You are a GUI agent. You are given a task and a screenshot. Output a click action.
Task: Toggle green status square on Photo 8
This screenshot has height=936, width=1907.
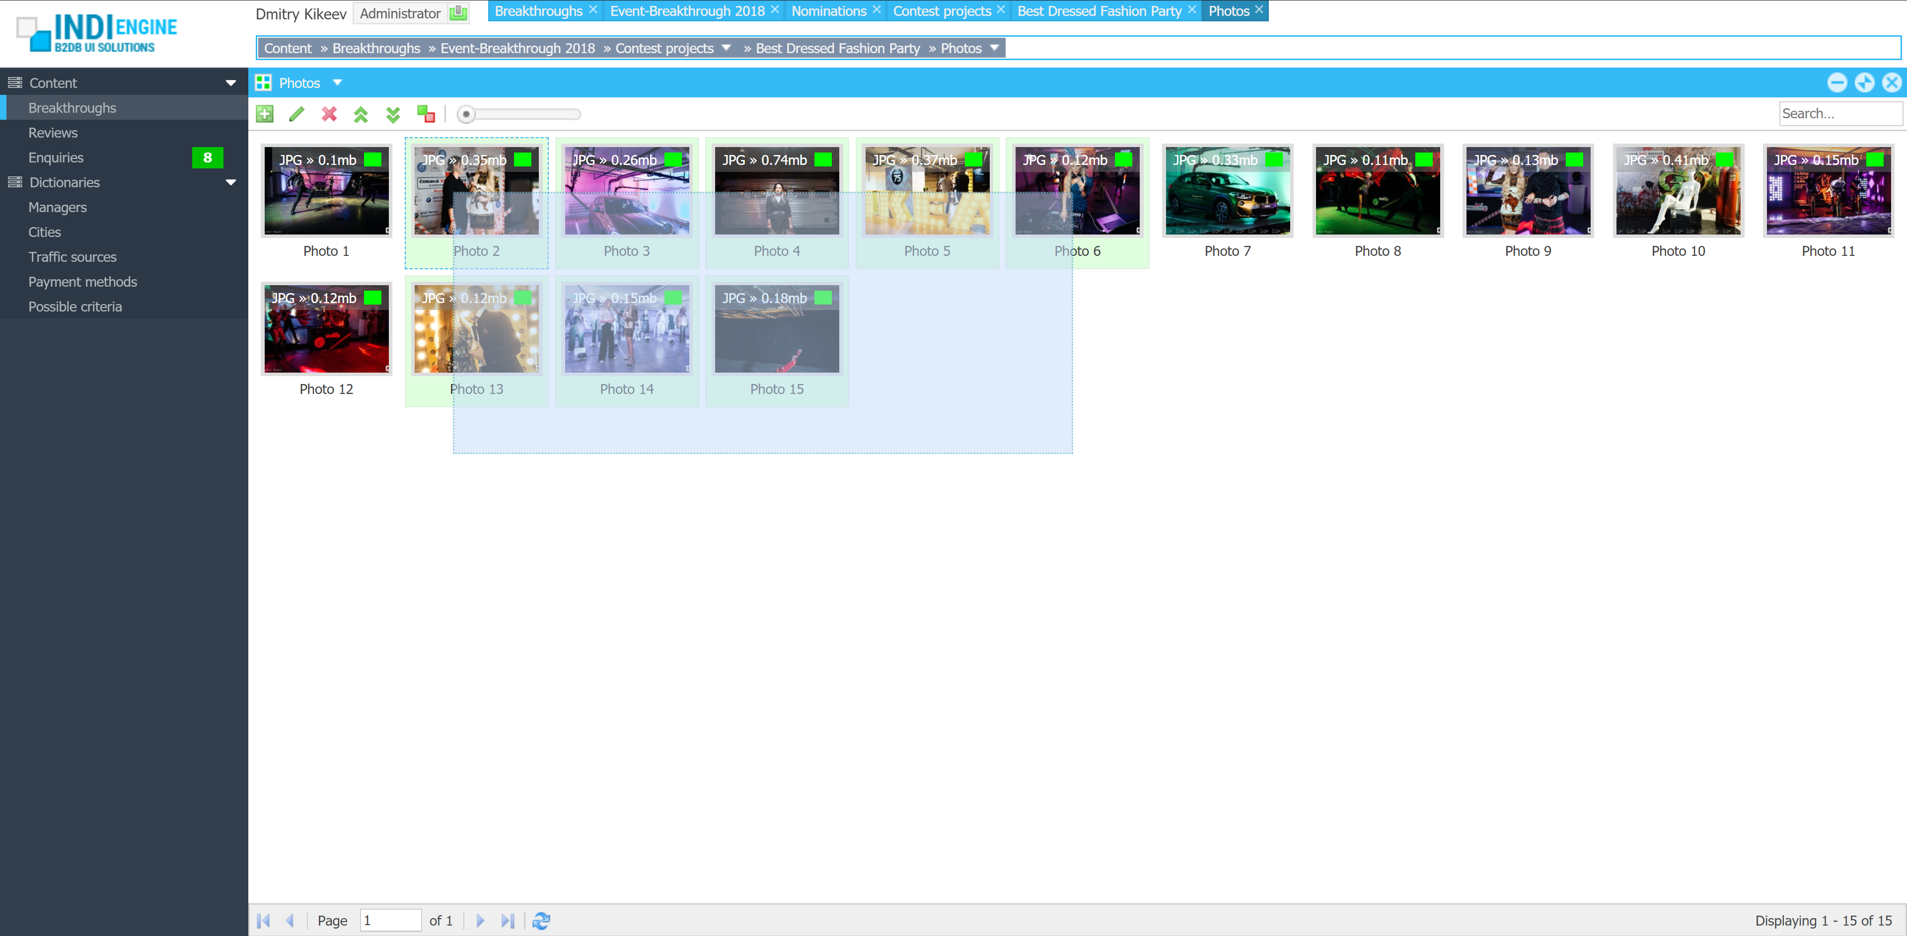(x=1424, y=159)
